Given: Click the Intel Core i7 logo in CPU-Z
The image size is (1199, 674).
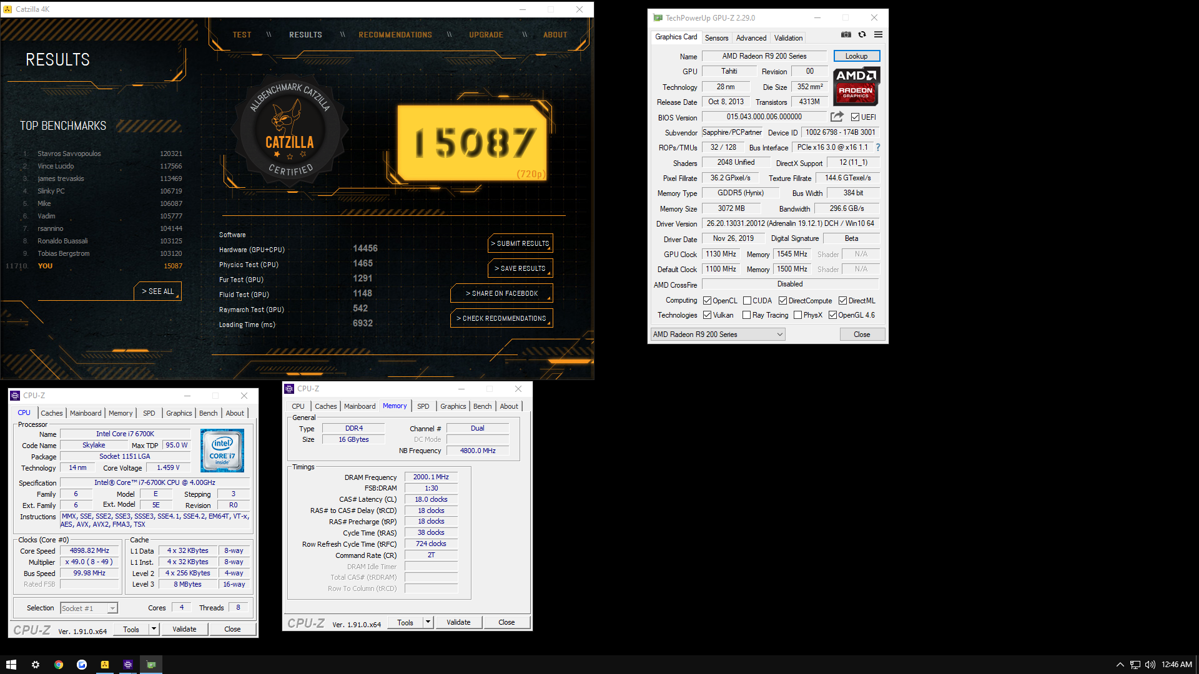Looking at the screenshot, I should [222, 450].
